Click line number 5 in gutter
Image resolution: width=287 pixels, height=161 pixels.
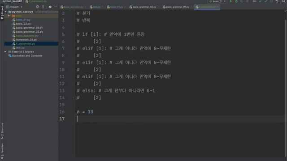click(63, 34)
